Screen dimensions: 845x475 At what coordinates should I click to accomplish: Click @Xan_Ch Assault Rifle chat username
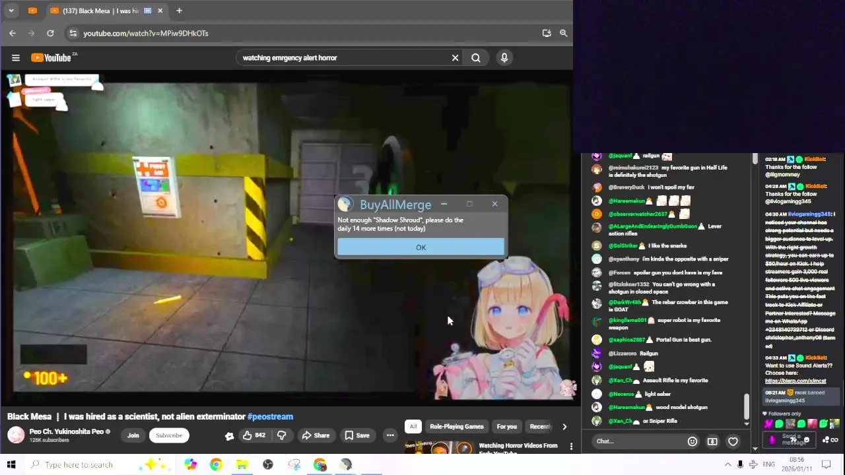click(x=620, y=381)
